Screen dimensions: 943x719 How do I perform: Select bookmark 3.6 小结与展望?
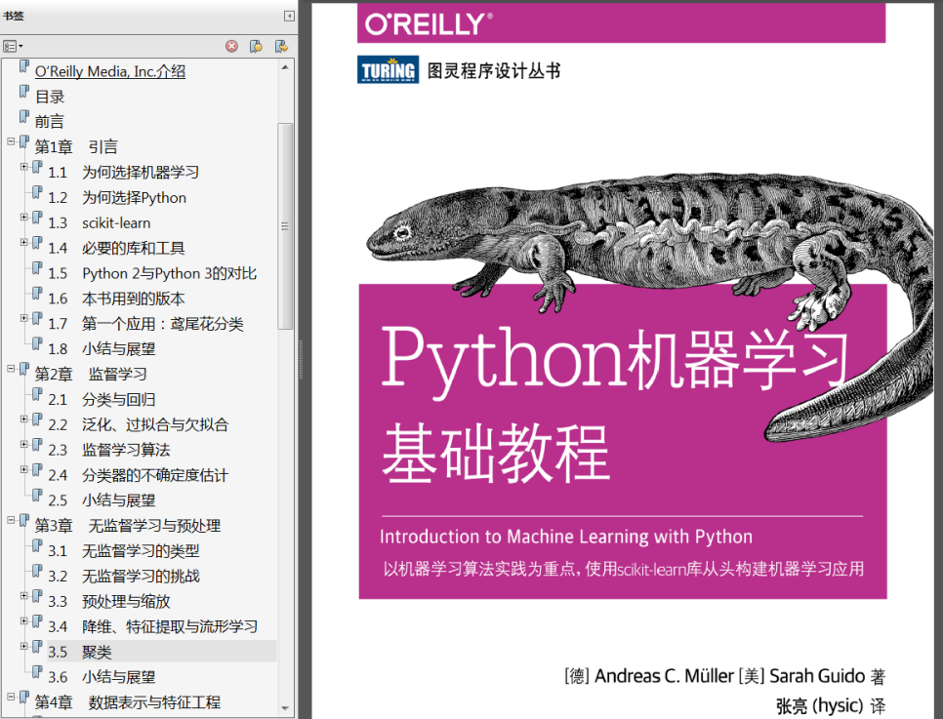[102, 677]
